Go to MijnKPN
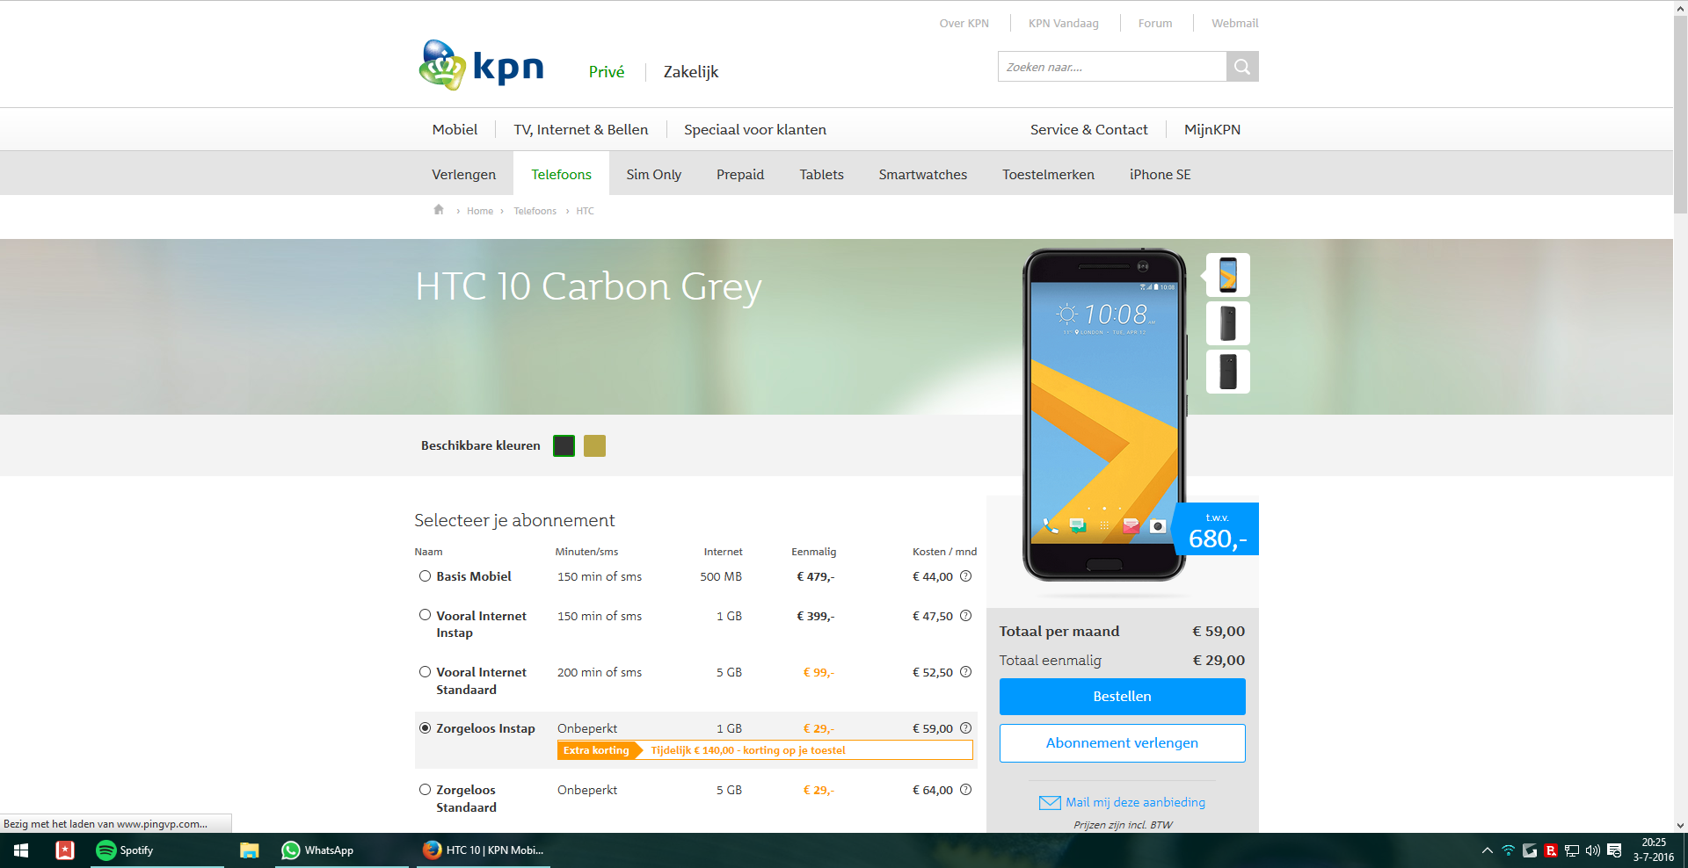Screen dimensions: 1688x868 coord(1212,130)
